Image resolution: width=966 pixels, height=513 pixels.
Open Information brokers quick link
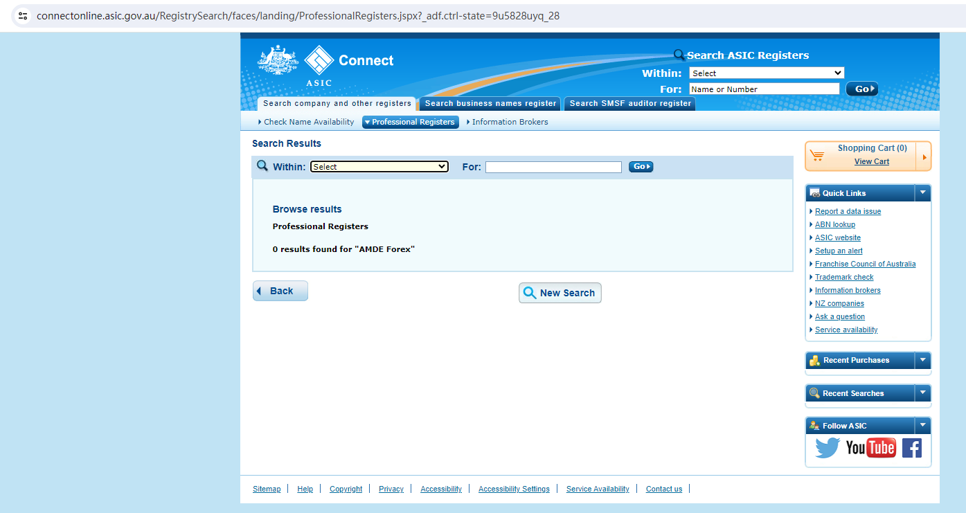(848, 290)
